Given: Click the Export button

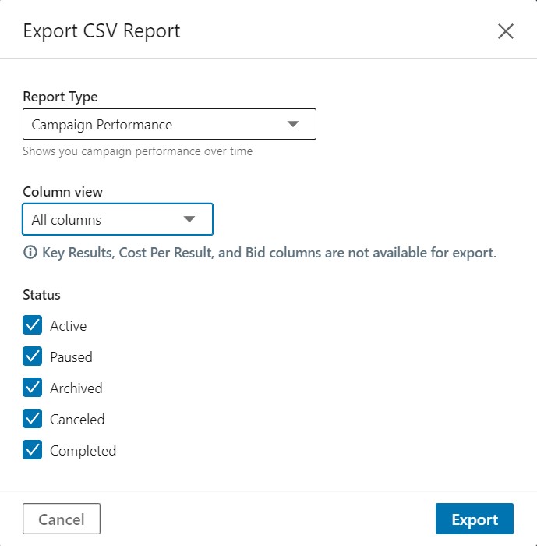Looking at the screenshot, I should click(x=475, y=519).
